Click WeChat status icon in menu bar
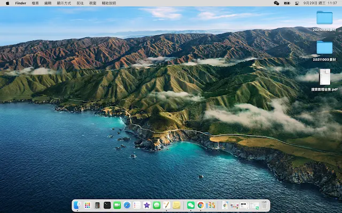This screenshot has height=213, width=342. [276, 3]
